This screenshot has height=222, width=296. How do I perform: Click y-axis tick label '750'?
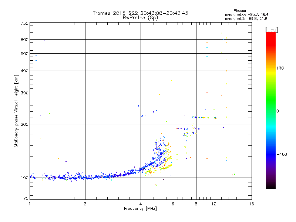point(24,23)
